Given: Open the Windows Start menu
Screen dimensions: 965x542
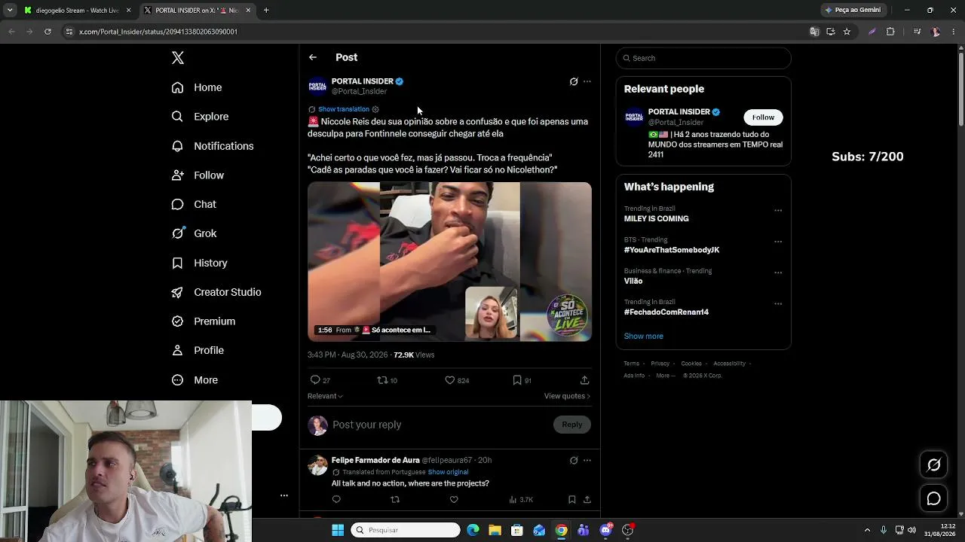Looking at the screenshot, I should click(338, 530).
